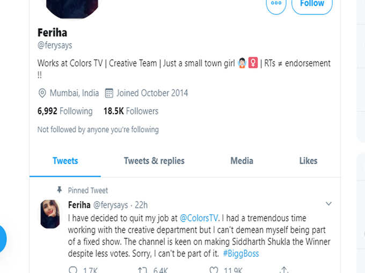Click the @ColorsTV mention link
Image resolution: width=365 pixels, height=273 pixels.
click(x=199, y=218)
